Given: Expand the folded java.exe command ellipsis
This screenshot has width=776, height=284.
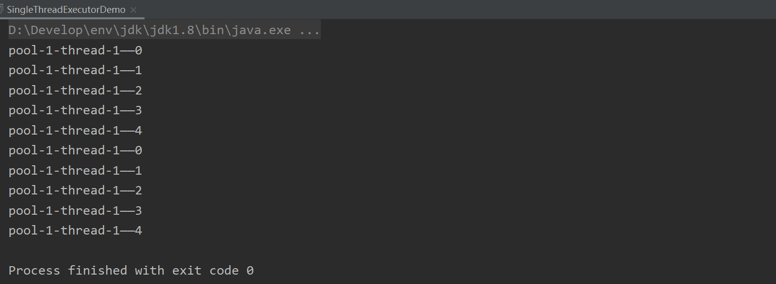Looking at the screenshot, I should pos(310,30).
